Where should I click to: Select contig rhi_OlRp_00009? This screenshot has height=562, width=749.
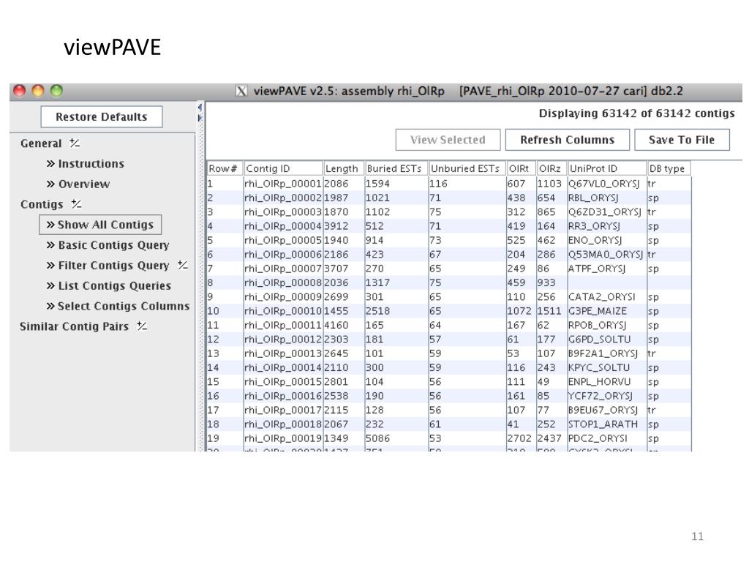pyautogui.click(x=283, y=297)
